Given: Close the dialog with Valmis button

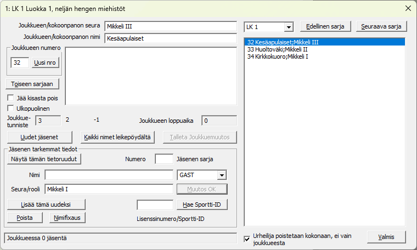Looking at the screenshot, I should pos(386,237).
